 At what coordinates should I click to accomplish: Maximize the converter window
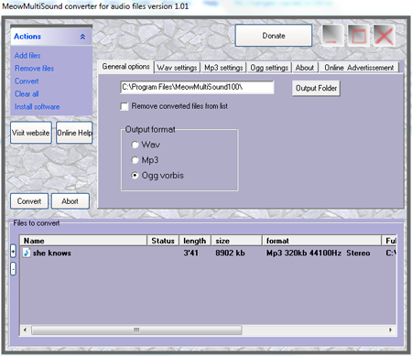coord(358,36)
